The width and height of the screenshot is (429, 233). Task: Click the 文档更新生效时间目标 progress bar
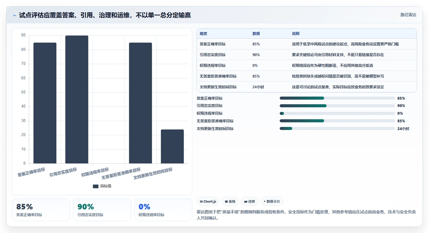click(337, 128)
